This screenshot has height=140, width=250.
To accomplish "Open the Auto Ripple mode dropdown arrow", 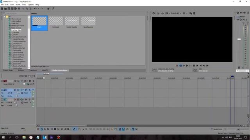I will click(x=130, y=129).
